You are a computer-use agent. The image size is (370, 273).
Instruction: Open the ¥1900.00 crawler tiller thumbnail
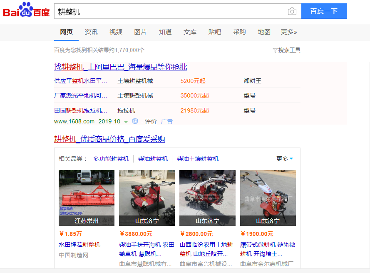(x=268, y=198)
